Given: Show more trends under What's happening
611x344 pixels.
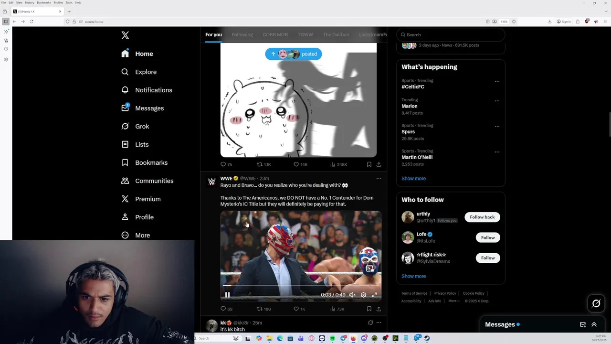Looking at the screenshot, I should coord(413,178).
